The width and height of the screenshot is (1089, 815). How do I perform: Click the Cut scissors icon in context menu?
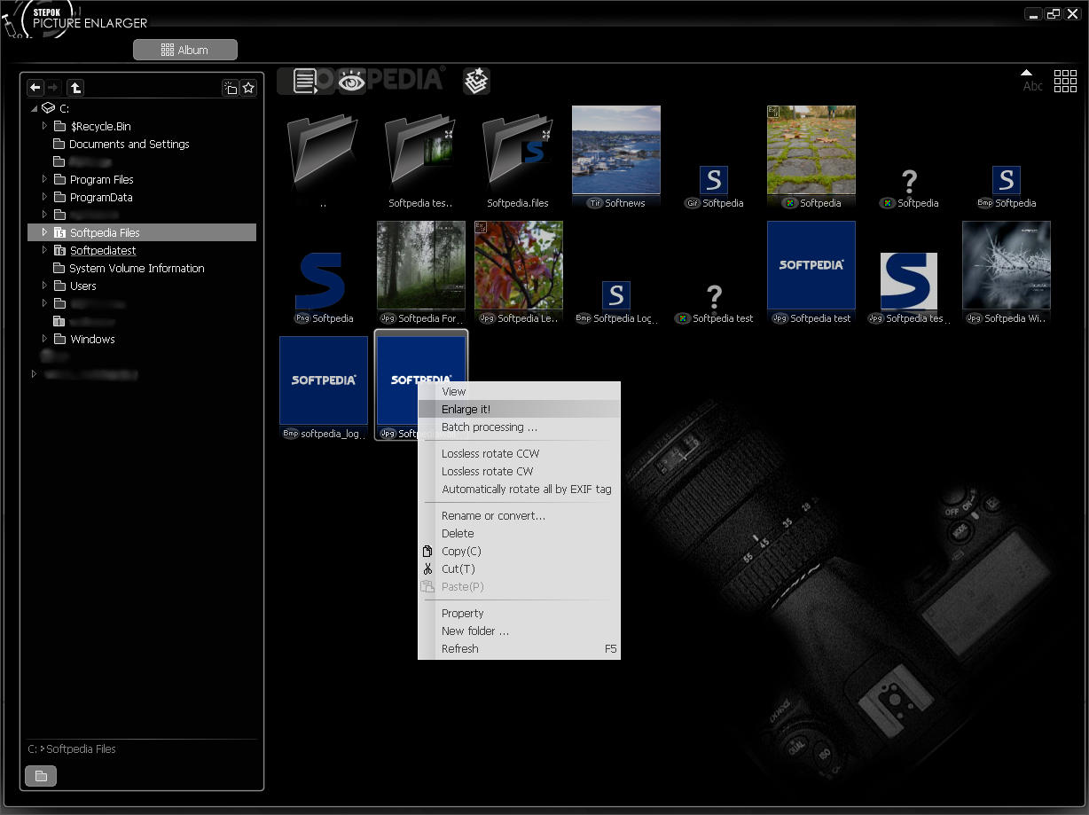click(x=427, y=569)
